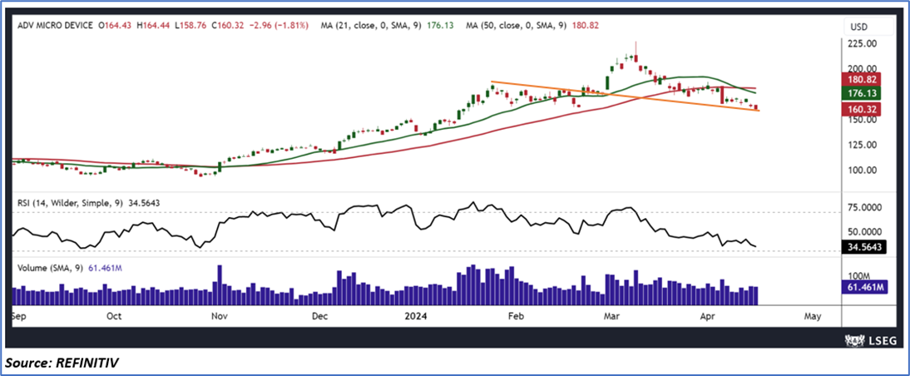The height and width of the screenshot is (376, 910).
Task: Click the tall November volume bar
Action: [220, 284]
